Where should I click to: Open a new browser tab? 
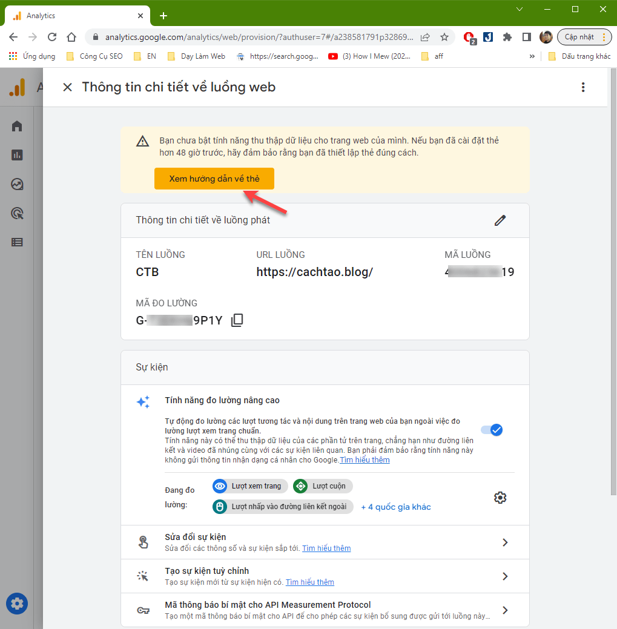click(x=163, y=16)
